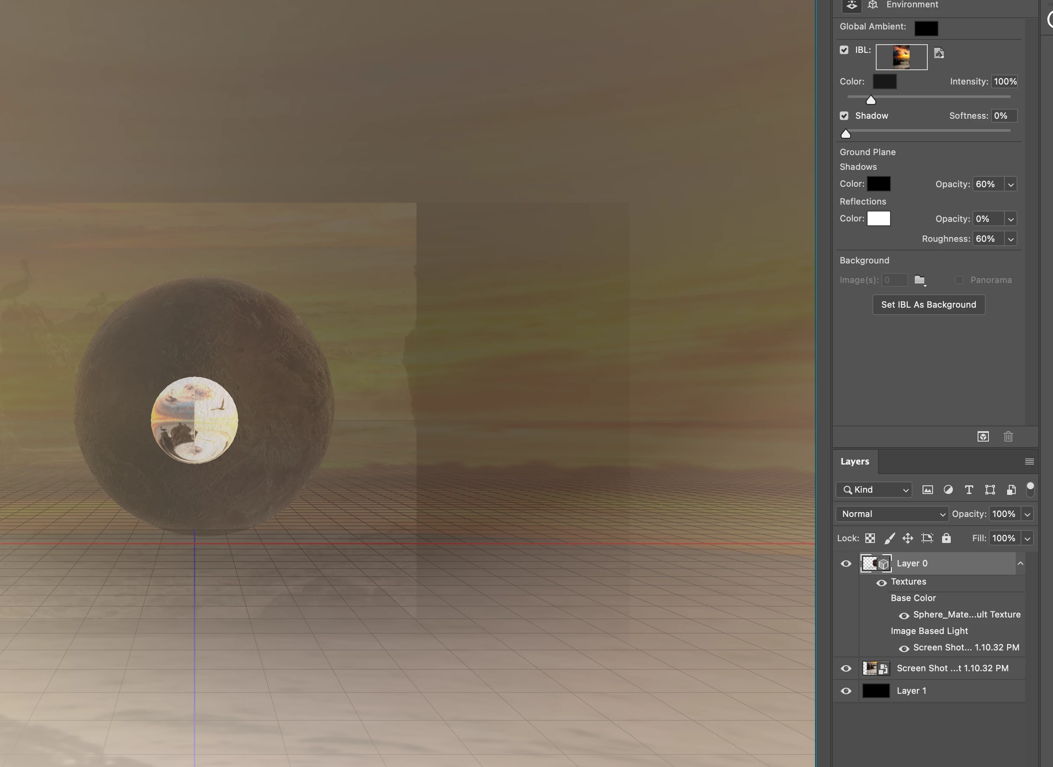This screenshot has width=1053, height=767.
Task: Click the lock all padlock icon
Action: pos(946,538)
